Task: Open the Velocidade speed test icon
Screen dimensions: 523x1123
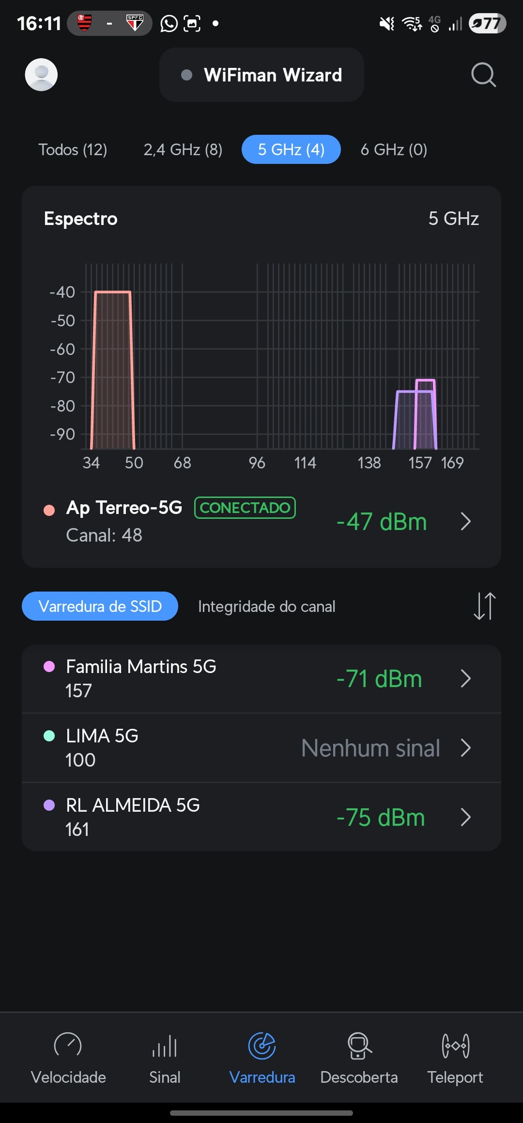Action: point(68,1046)
